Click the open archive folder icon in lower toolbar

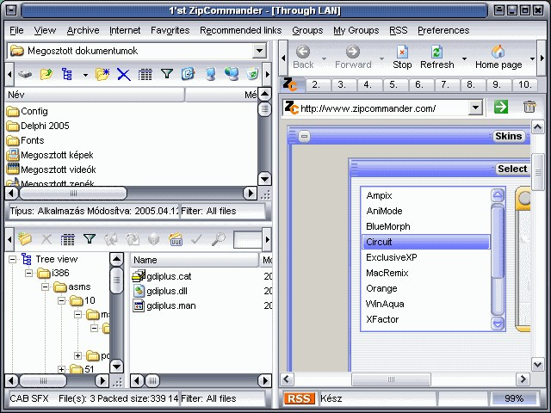click(25, 239)
